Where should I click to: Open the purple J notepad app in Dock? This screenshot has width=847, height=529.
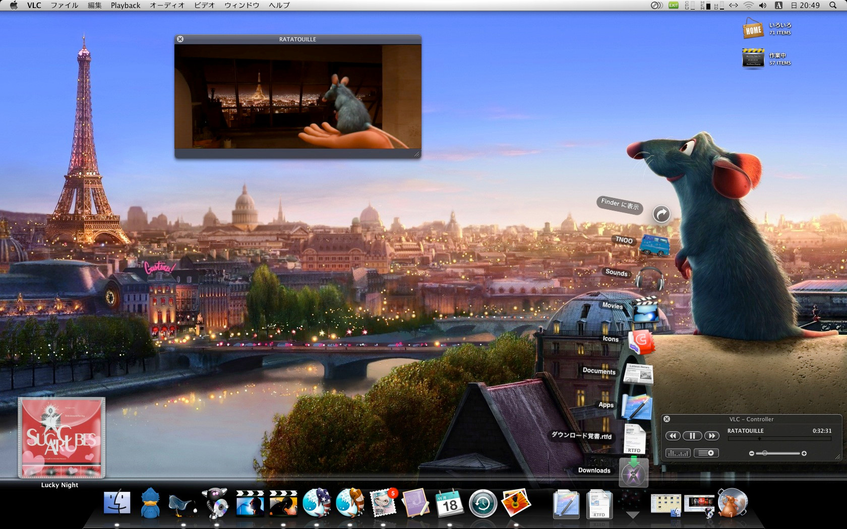pyautogui.click(x=416, y=503)
